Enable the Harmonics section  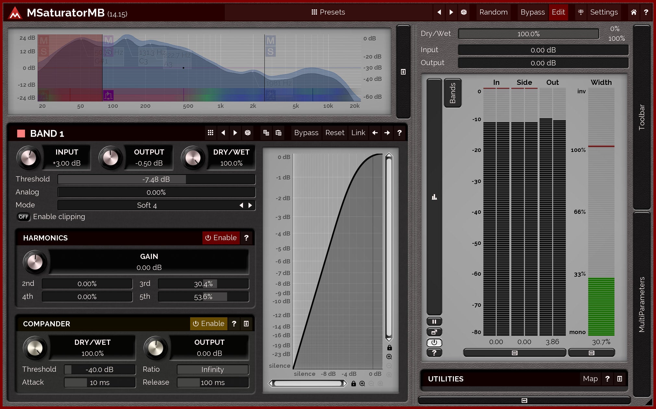[221, 238]
